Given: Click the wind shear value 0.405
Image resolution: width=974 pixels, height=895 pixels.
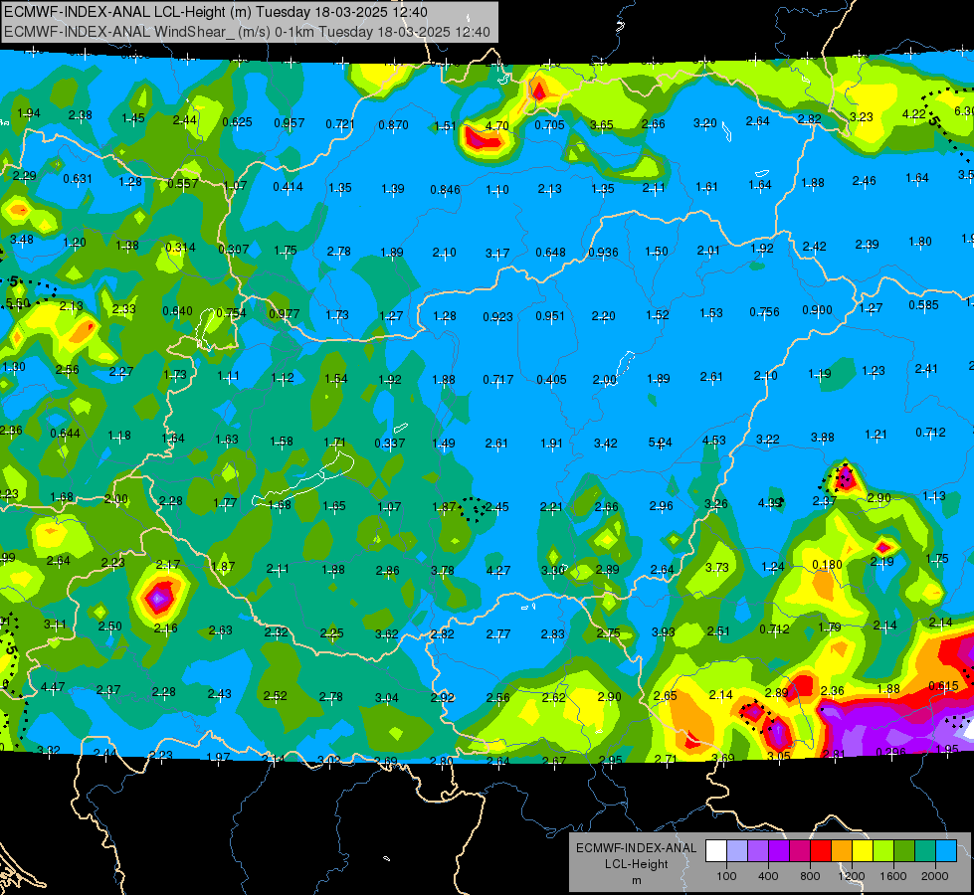Looking at the screenshot, I should (551, 380).
